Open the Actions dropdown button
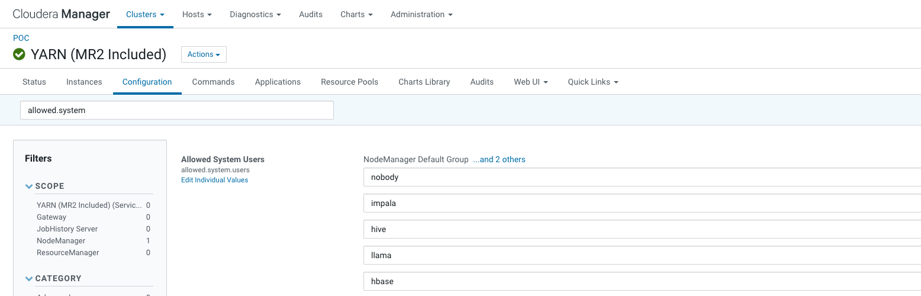The image size is (921, 296). click(x=204, y=54)
